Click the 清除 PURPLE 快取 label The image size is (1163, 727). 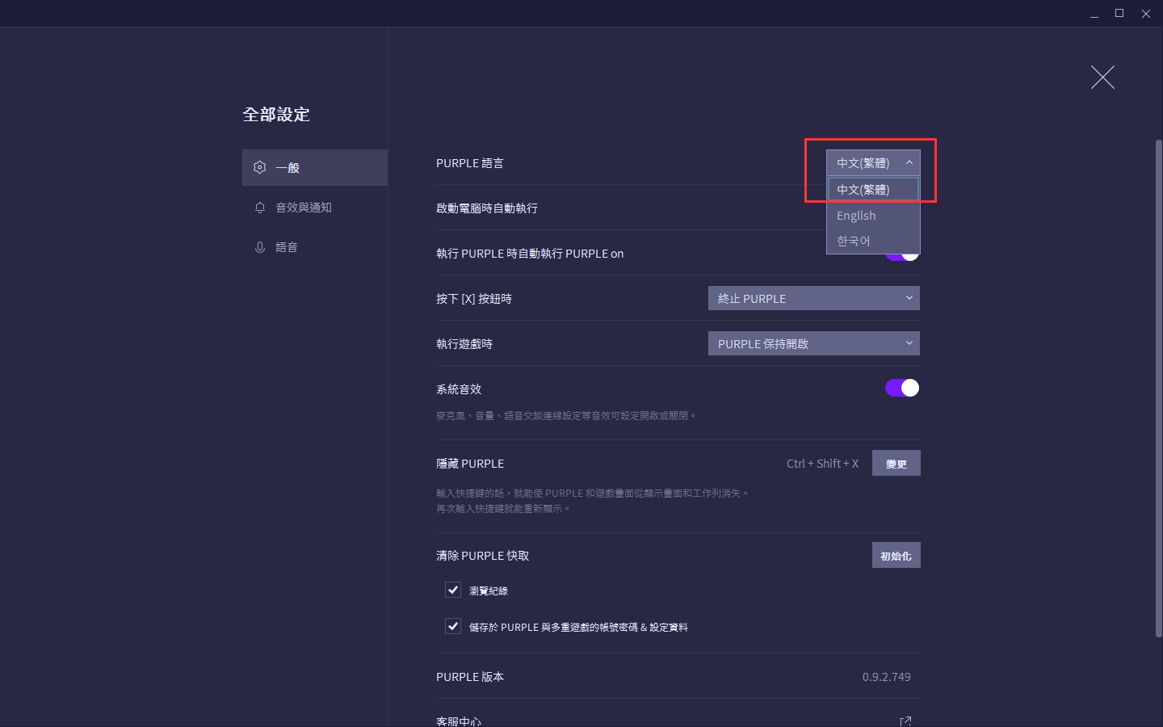483,556
